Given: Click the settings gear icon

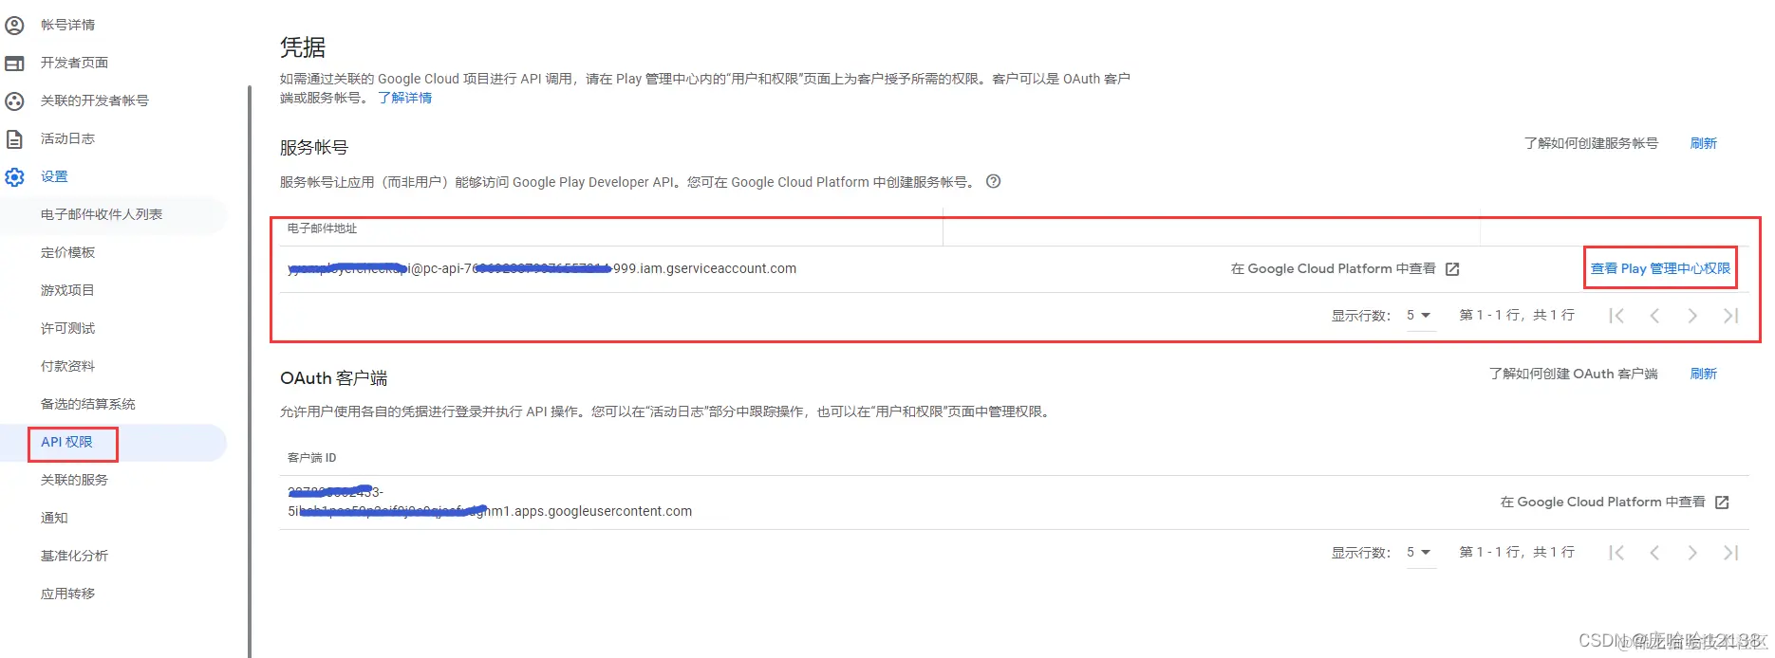Looking at the screenshot, I should [15, 176].
